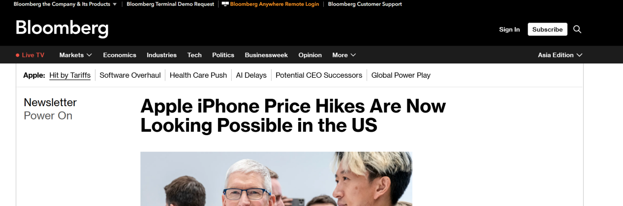623x206 pixels.
Task: Open the search magnifier icon
Action: [577, 29]
